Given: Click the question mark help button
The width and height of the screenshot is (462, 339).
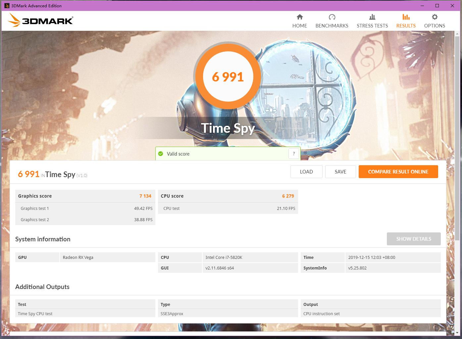Looking at the screenshot, I should pos(294,154).
